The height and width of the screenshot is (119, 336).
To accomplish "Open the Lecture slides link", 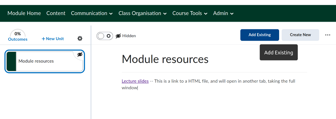I will point(135,81).
